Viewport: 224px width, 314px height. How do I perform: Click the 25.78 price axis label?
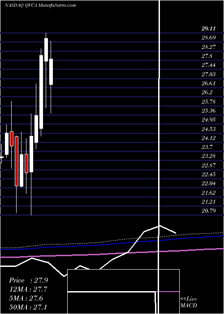[208, 102]
